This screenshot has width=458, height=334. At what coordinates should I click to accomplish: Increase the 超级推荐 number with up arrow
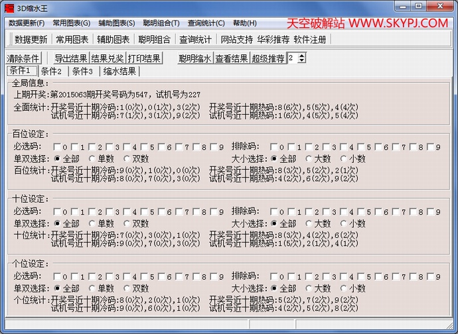click(302, 56)
